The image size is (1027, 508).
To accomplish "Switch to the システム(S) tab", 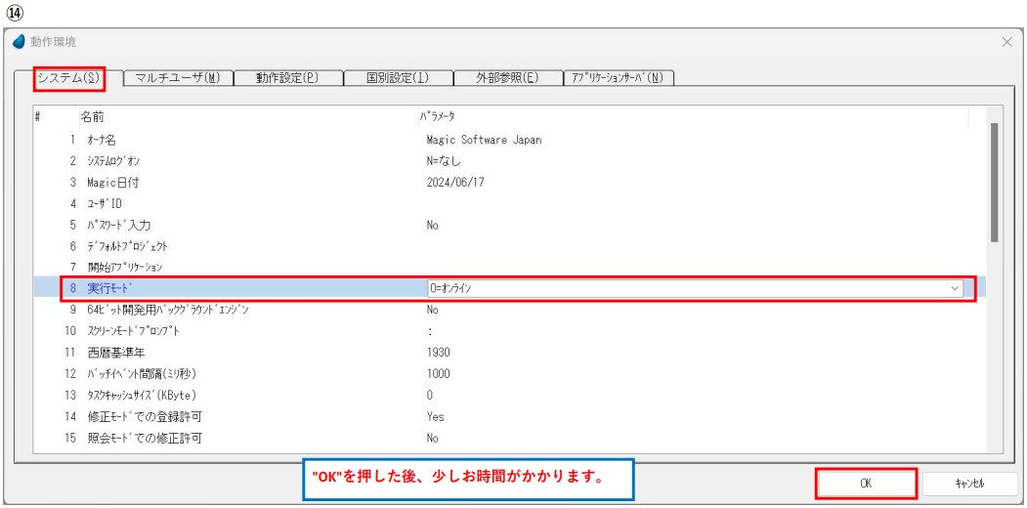I will [x=68, y=78].
